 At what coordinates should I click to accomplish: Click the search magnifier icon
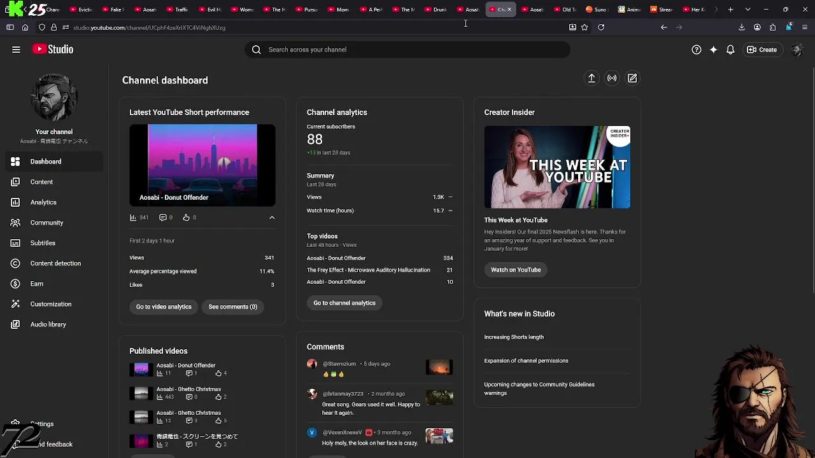(x=257, y=50)
